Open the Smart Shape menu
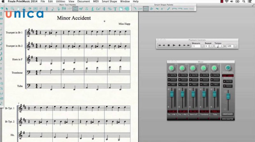 [x=109, y=2]
